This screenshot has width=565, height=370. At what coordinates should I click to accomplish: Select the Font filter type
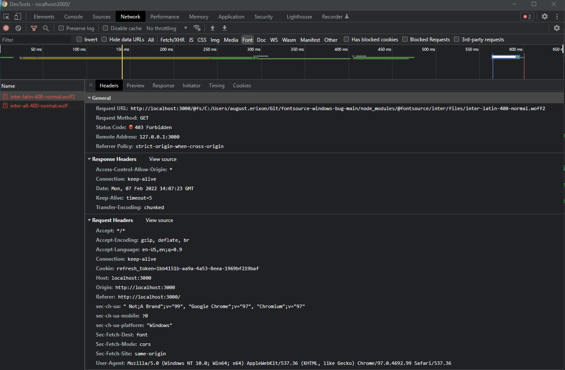coord(247,40)
